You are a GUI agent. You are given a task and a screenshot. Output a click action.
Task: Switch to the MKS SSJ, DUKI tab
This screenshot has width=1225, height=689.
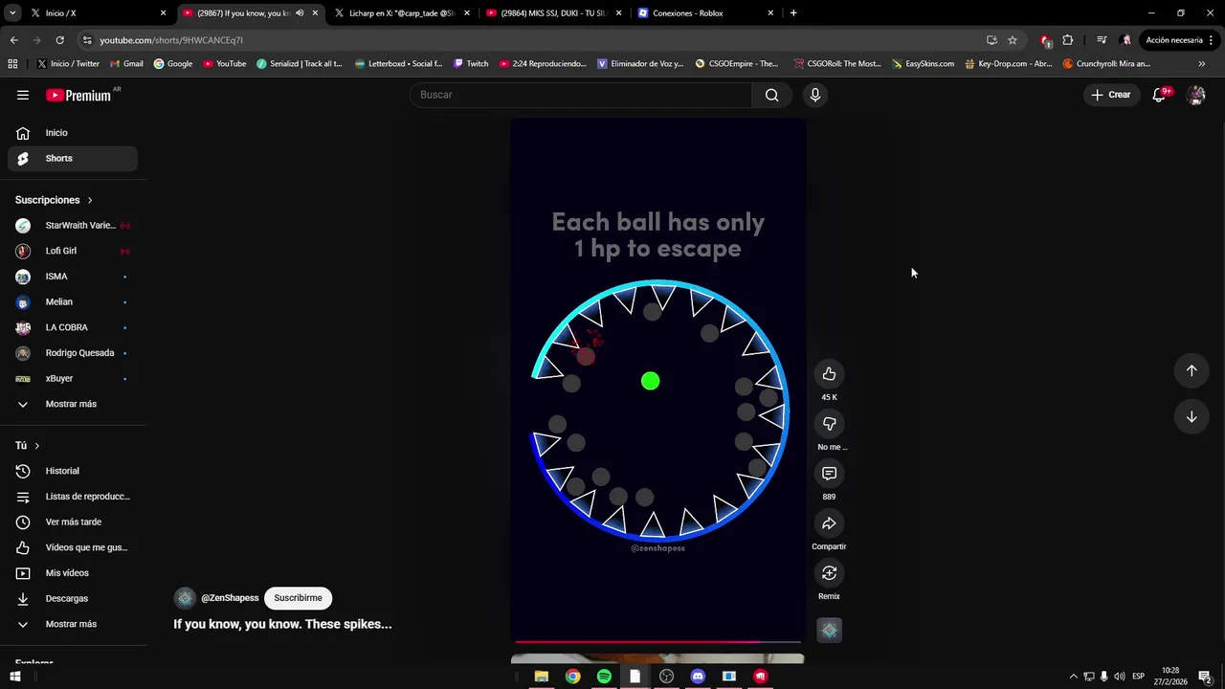coord(554,13)
